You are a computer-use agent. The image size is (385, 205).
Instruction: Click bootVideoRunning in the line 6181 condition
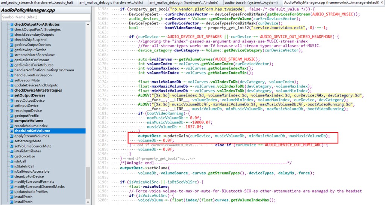tap(165, 113)
